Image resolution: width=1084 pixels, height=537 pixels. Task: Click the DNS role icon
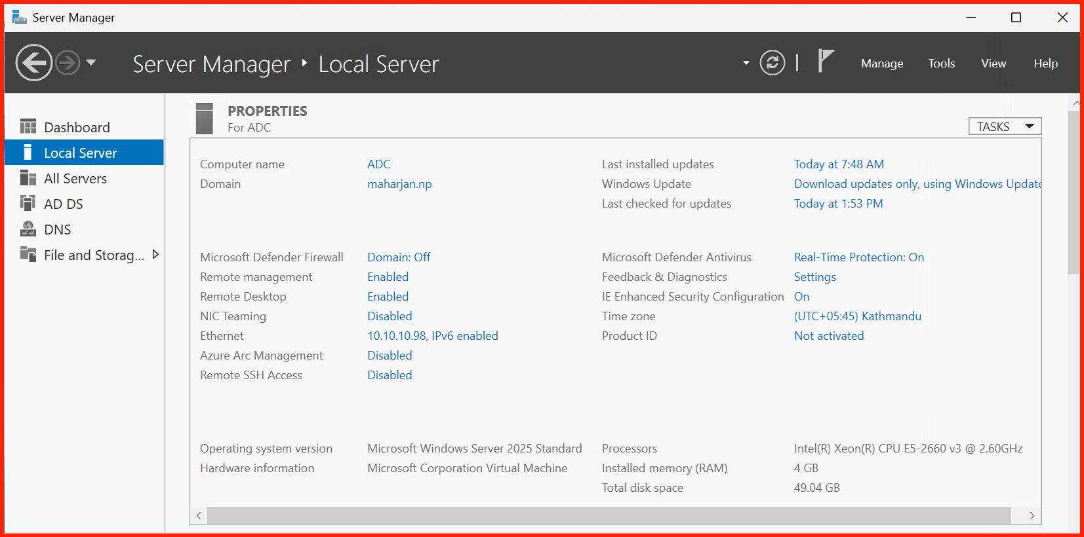28,229
